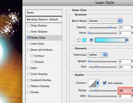Click the Spread value field

125,62
